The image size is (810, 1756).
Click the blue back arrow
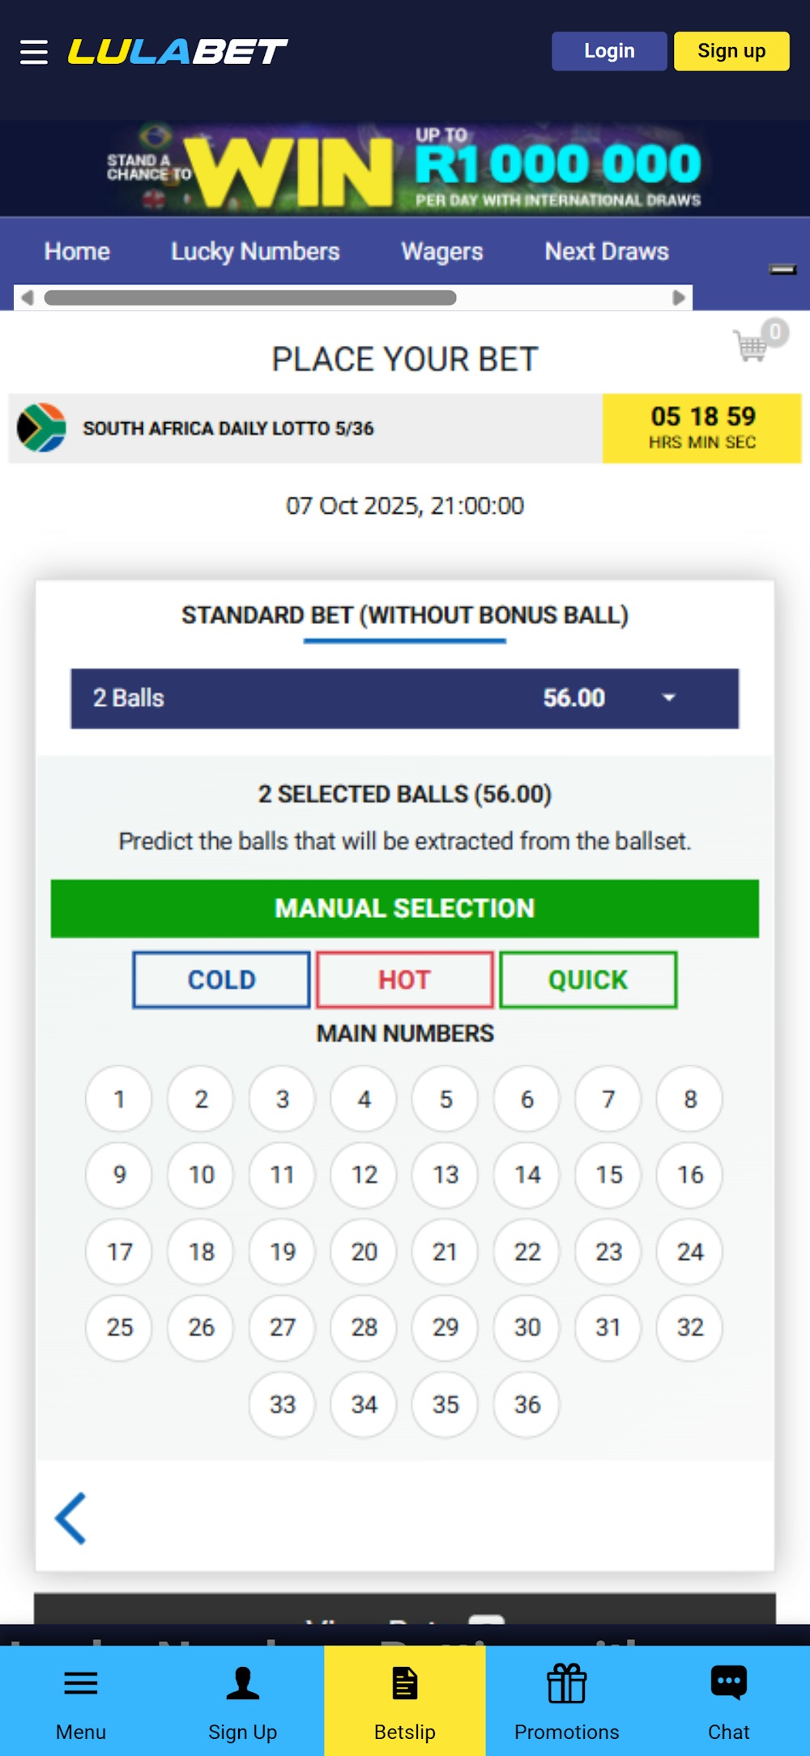(x=70, y=1518)
